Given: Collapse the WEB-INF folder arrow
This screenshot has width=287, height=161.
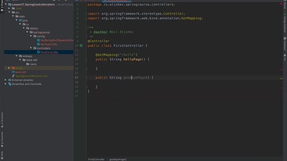Looking at the screenshot, I should (x=20, y=60).
